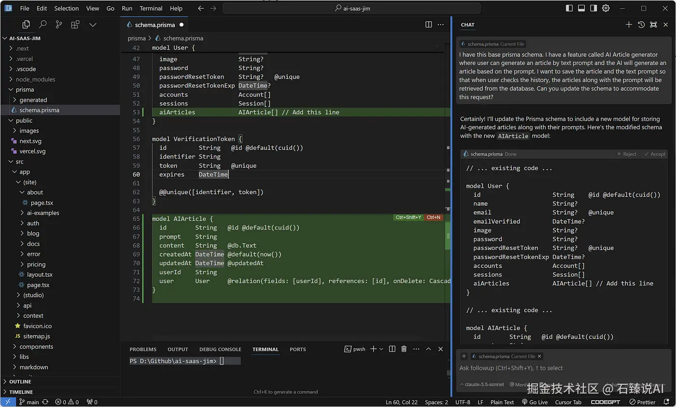This screenshot has height=407, width=676.
Task: Expand the OUTLINE section
Action: click(20, 381)
